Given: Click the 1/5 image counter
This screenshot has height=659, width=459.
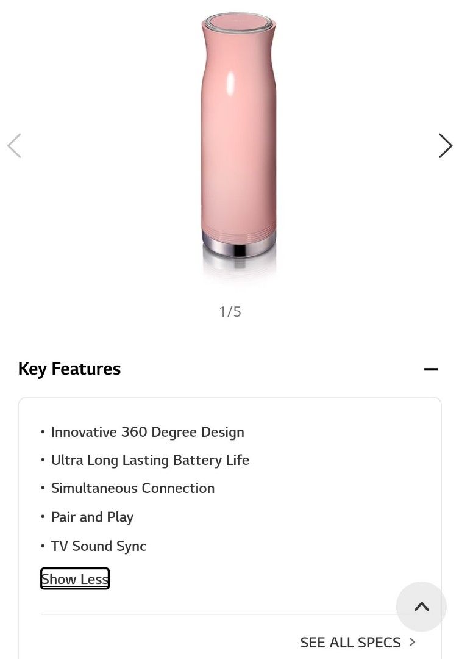Looking at the screenshot, I should (230, 312).
